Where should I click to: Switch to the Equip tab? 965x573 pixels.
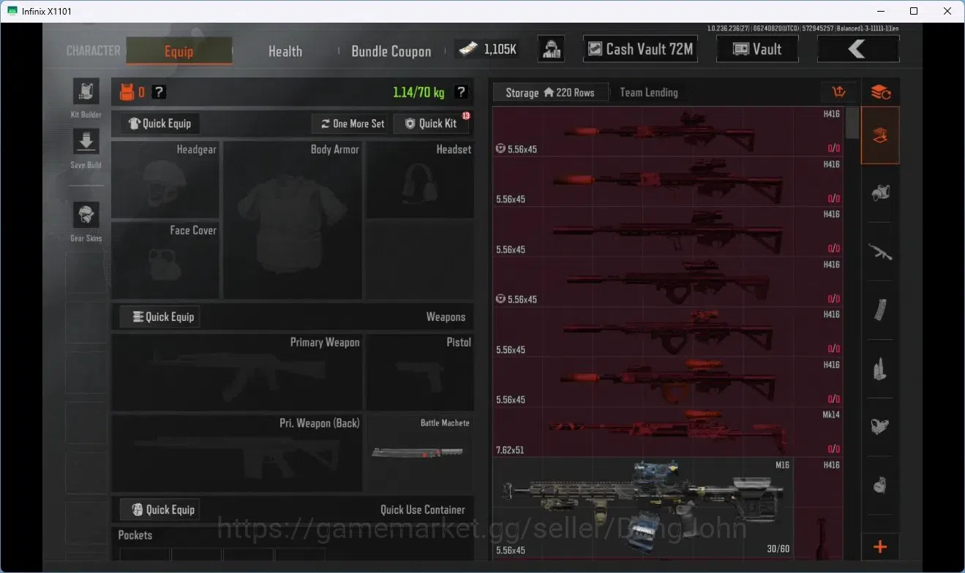tap(179, 50)
